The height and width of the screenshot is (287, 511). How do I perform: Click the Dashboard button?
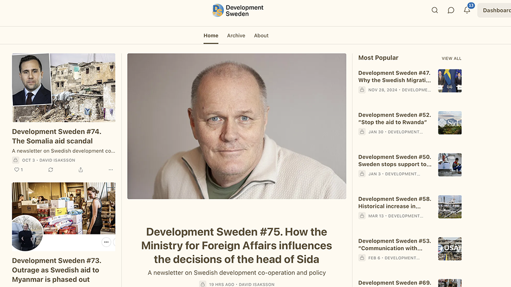(496, 10)
